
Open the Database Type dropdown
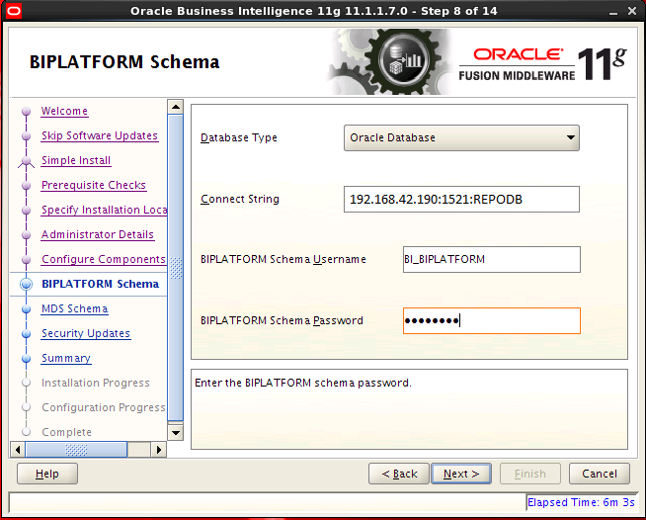click(x=461, y=137)
